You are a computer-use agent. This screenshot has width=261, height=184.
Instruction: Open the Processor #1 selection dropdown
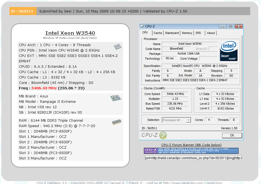177,120
